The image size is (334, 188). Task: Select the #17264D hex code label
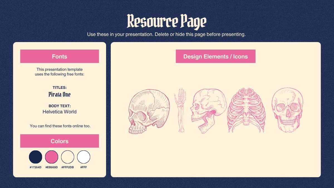pyautogui.click(x=36, y=167)
